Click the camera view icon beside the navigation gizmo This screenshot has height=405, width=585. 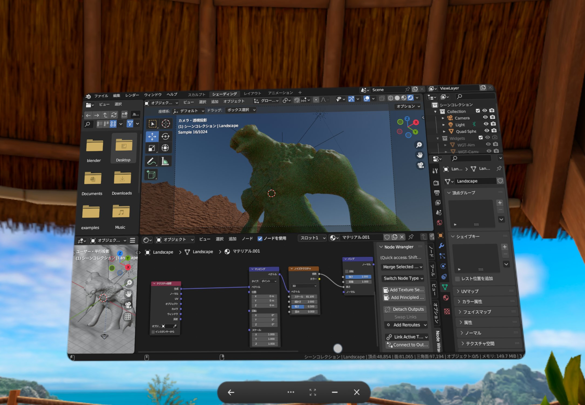point(421,165)
